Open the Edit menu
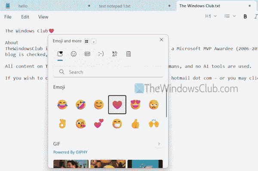Screen dimensions: 258x171 pos(25,17)
